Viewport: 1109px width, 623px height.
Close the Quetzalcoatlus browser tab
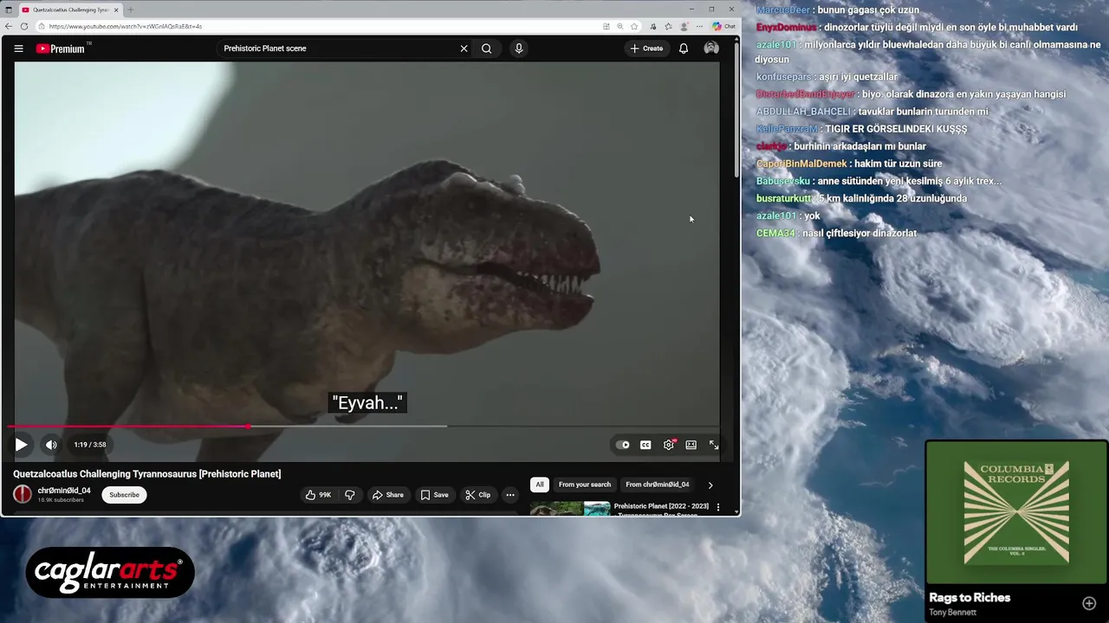pyautogui.click(x=116, y=10)
